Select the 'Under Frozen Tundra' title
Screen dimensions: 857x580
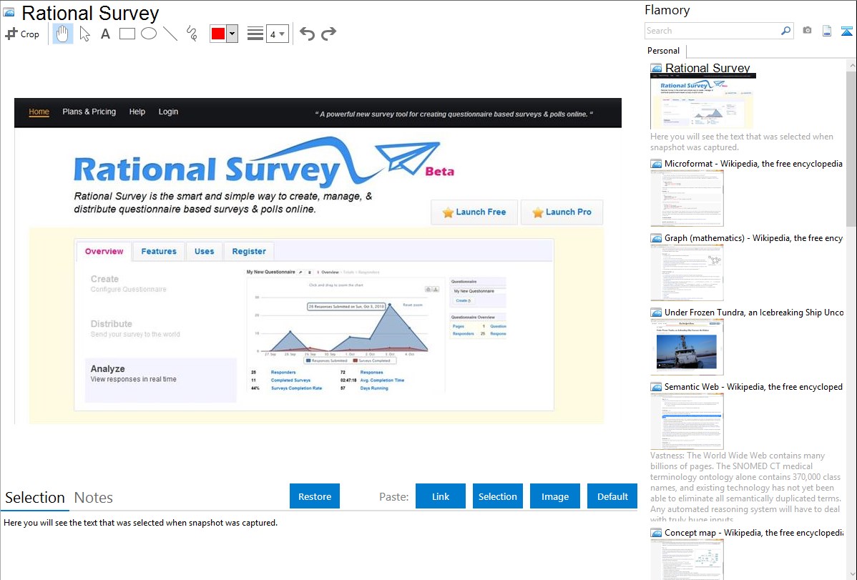click(x=754, y=313)
